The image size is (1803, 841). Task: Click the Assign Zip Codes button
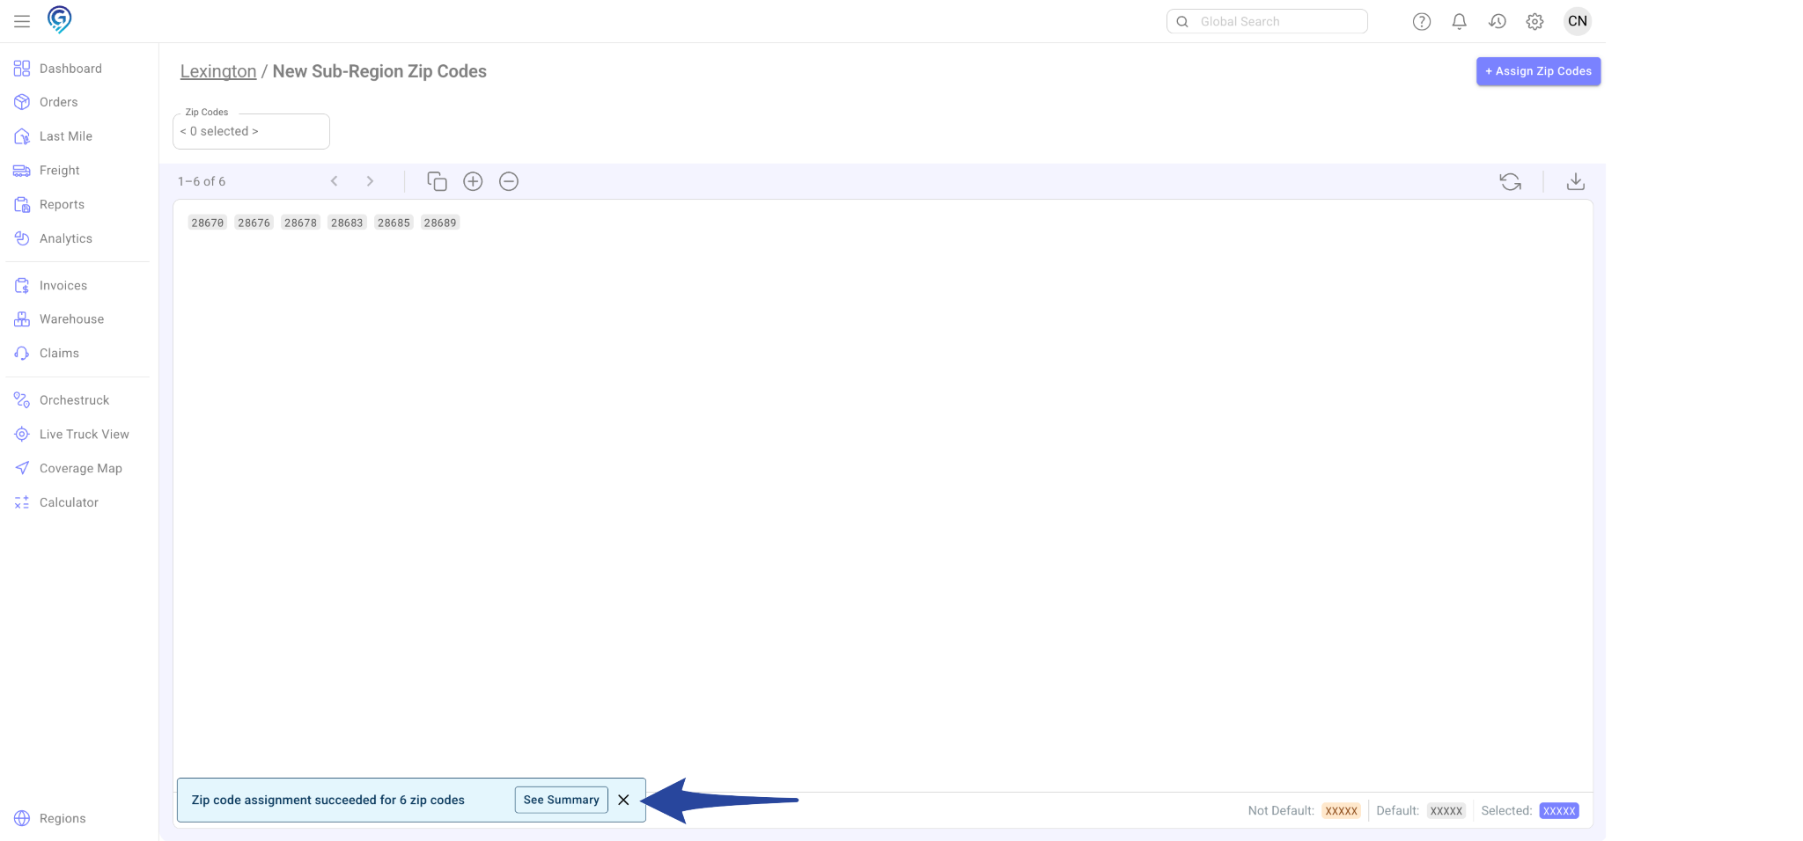pyautogui.click(x=1538, y=71)
